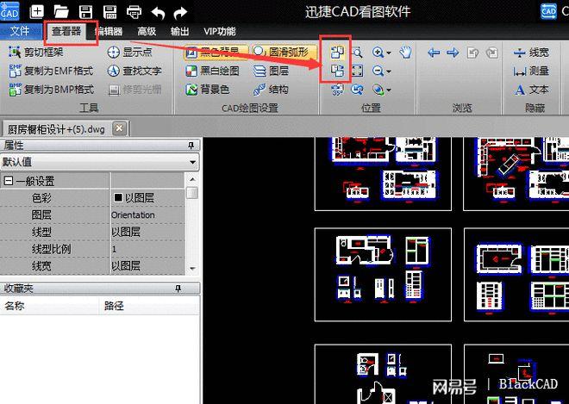Open the zoom in dropdown arrow

tap(389, 53)
